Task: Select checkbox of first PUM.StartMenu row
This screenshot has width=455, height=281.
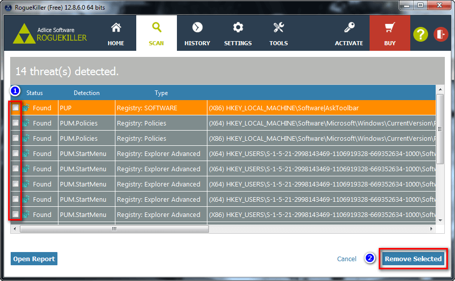Action: 16,153
